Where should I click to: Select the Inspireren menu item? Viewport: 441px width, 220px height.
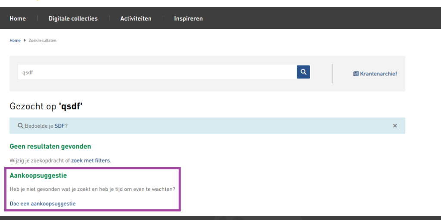click(188, 18)
